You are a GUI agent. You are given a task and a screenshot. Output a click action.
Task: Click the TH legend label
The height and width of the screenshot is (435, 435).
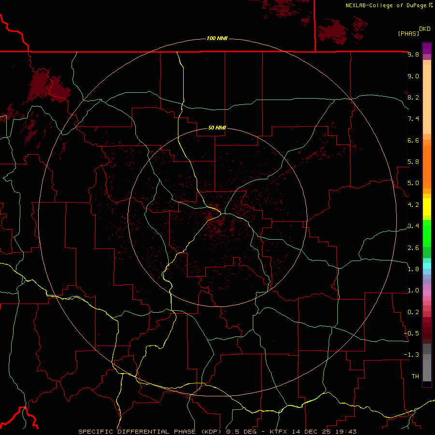pos(415,377)
